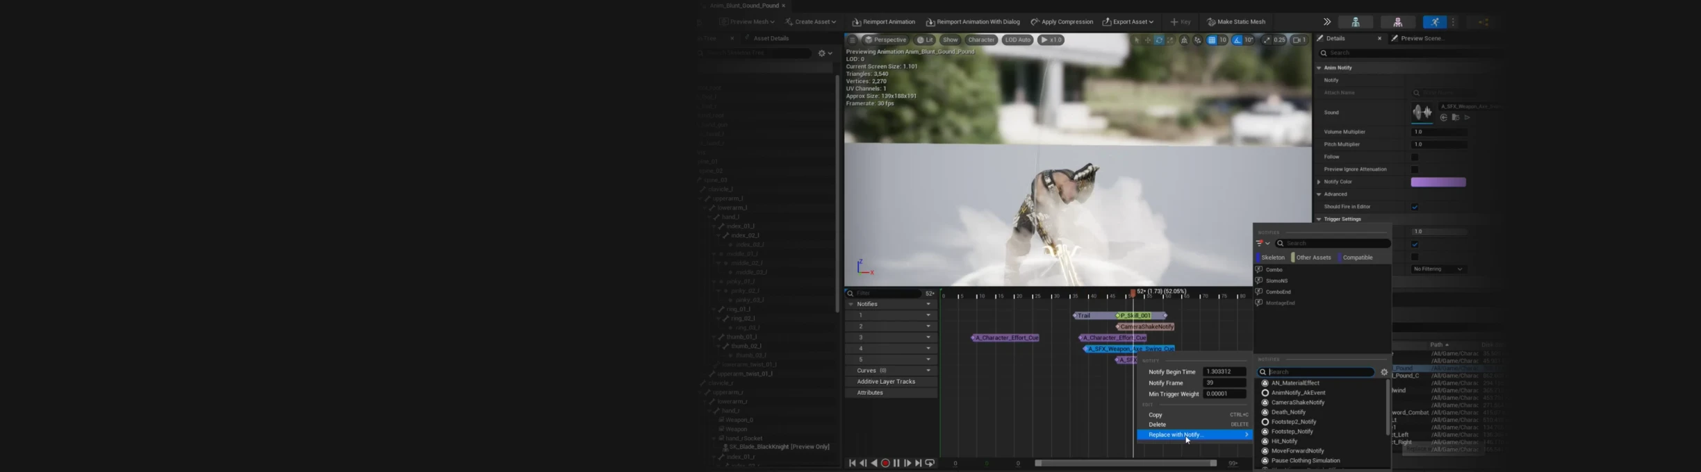Toggle the Other Assets filter
The width and height of the screenshot is (1701, 472).
(x=1311, y=258)
